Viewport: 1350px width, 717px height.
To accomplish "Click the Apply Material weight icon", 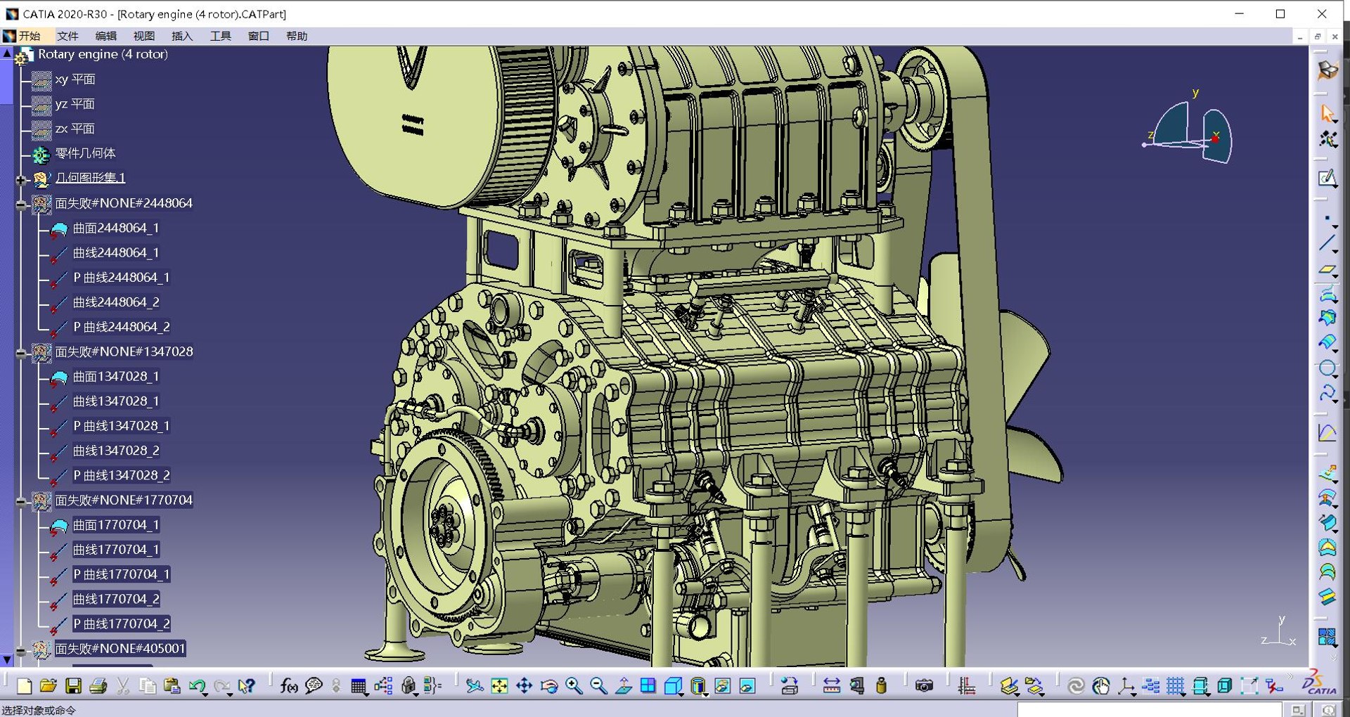I will [881, 686].
